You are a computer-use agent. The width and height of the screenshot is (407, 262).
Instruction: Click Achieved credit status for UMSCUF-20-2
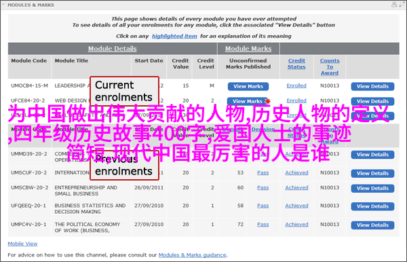(x=296, y=172)
